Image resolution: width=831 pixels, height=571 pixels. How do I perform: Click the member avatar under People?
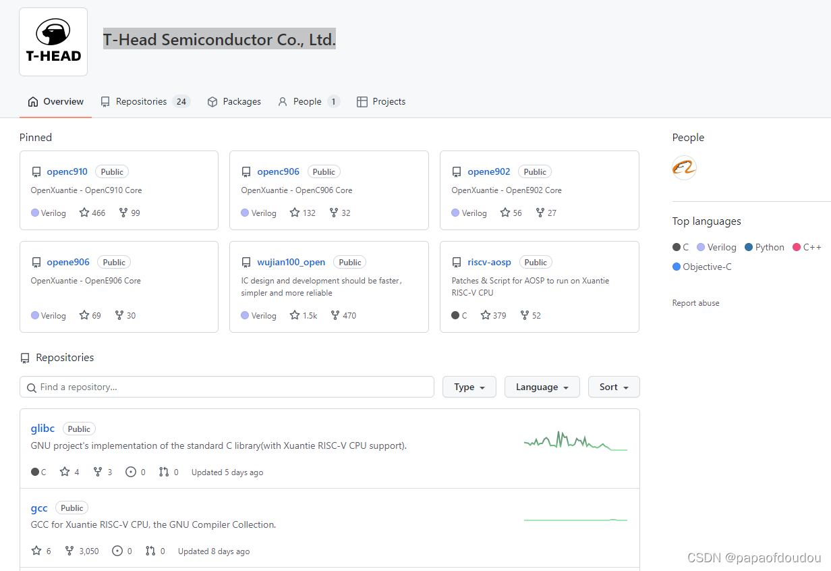(684, 167)
